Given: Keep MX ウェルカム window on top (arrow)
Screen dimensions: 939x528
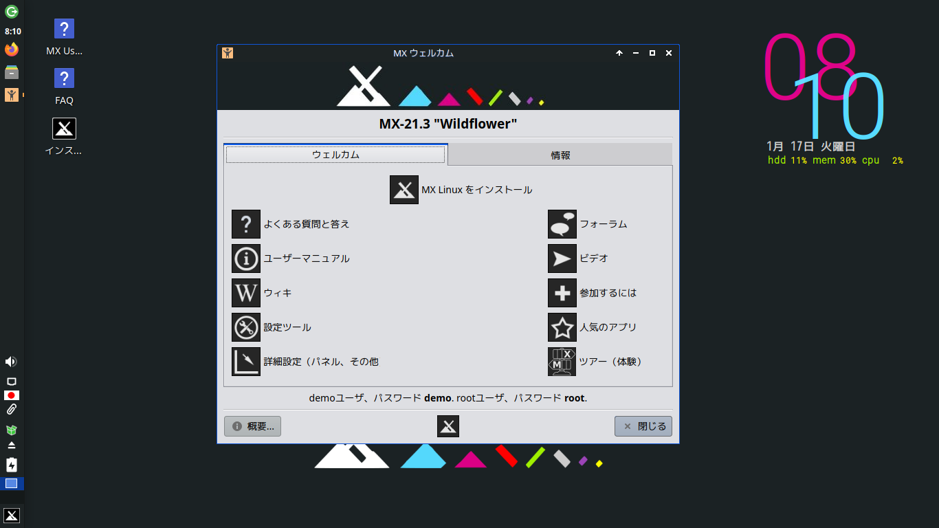Looking at the screenshot, I should 619,53.
